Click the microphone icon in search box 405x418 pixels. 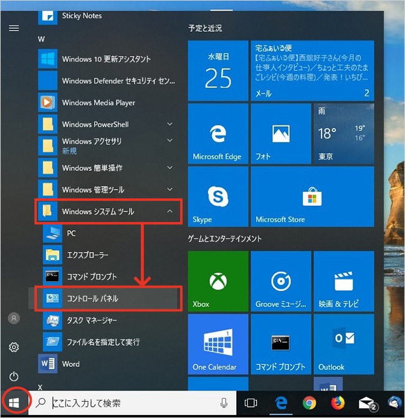pos(224,403)
